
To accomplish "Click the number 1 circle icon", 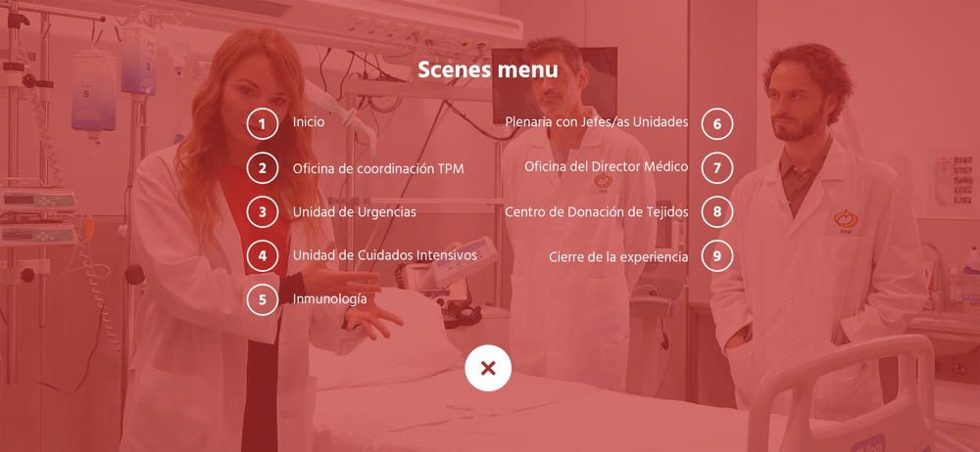I will tap(263, 123).
